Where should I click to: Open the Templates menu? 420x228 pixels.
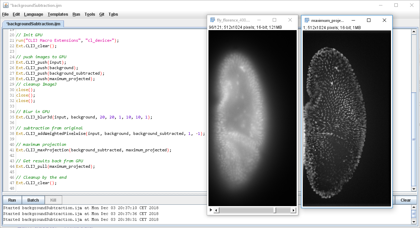pyautogui.click(x=58, y=14)
